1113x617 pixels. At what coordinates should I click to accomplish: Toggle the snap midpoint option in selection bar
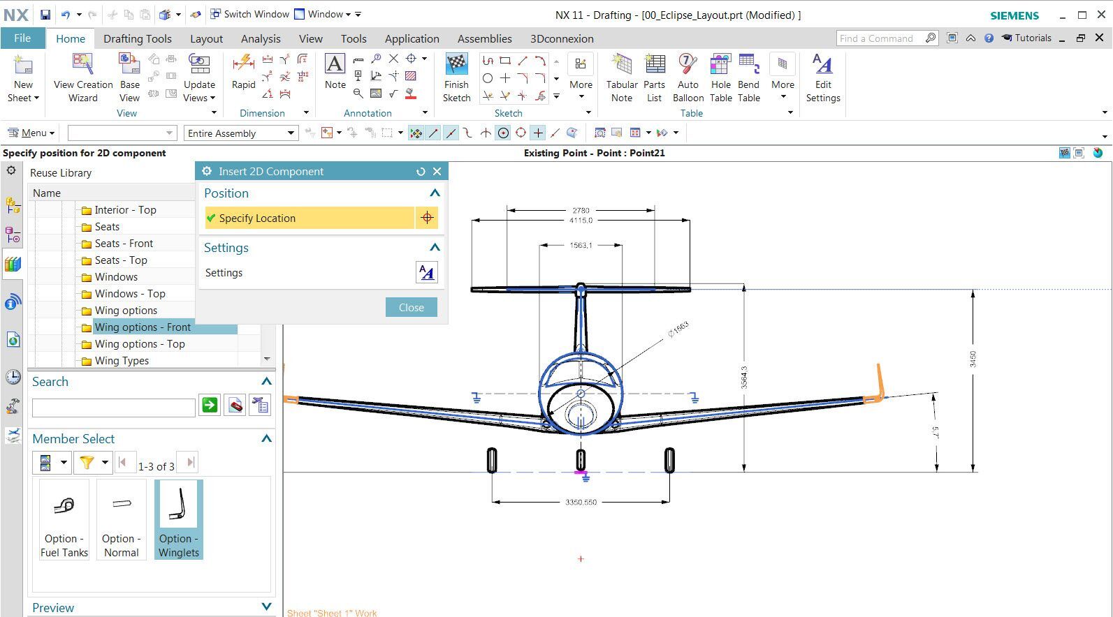pos(451,133)
